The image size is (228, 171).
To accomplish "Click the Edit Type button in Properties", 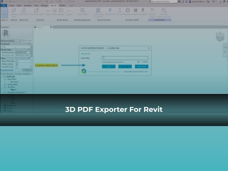I will (x=27, y=41).
